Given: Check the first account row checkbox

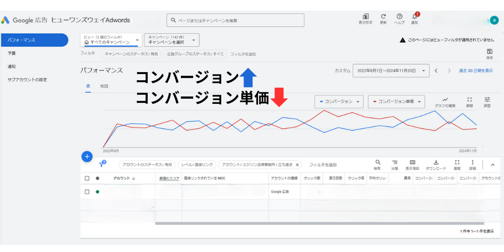Looking at the screenshot, I should [x=87, y=192].
